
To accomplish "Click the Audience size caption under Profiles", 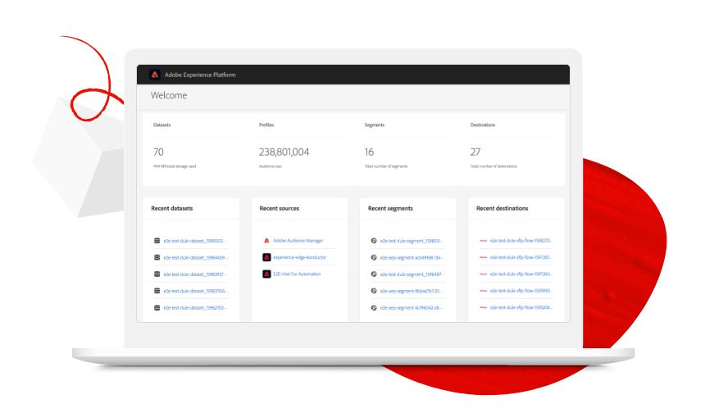I will point(271,166).
